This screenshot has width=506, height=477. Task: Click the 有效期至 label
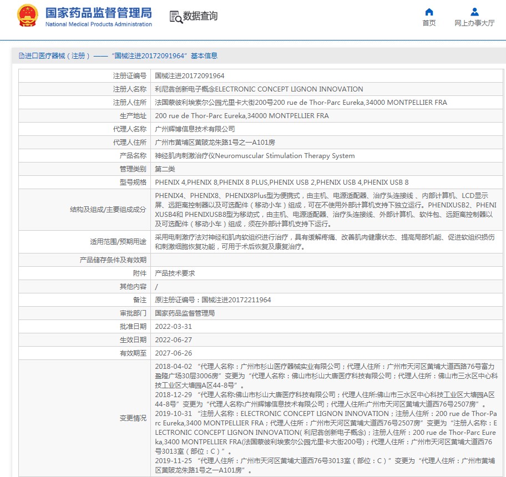pyautogui.click(x=133, y=353)
